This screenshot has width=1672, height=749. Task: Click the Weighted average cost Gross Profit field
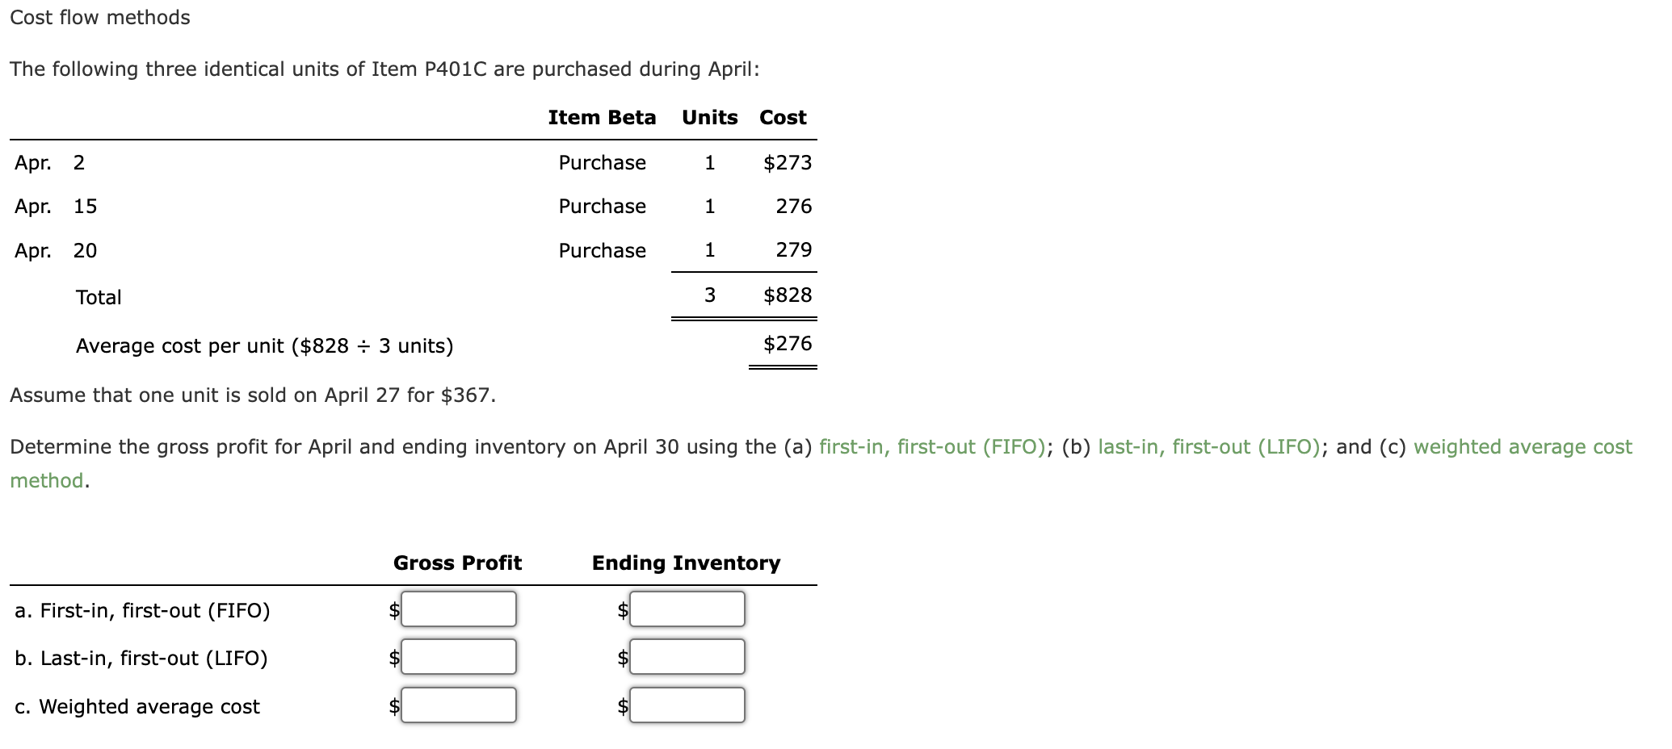(457, 705)
